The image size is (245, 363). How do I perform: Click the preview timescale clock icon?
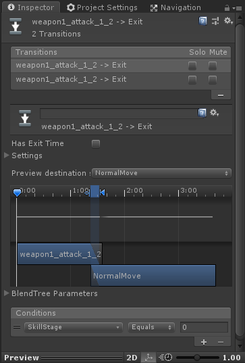165,358
